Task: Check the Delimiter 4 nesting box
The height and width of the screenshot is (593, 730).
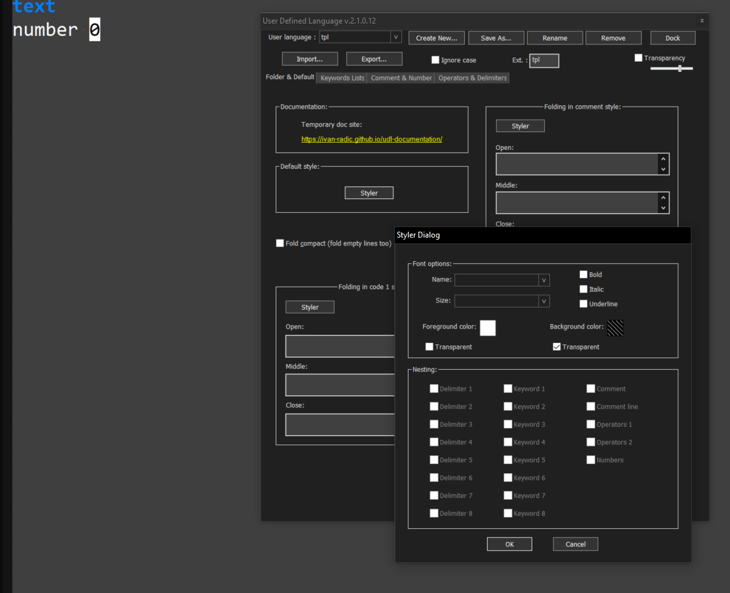Action: (434, 442)
